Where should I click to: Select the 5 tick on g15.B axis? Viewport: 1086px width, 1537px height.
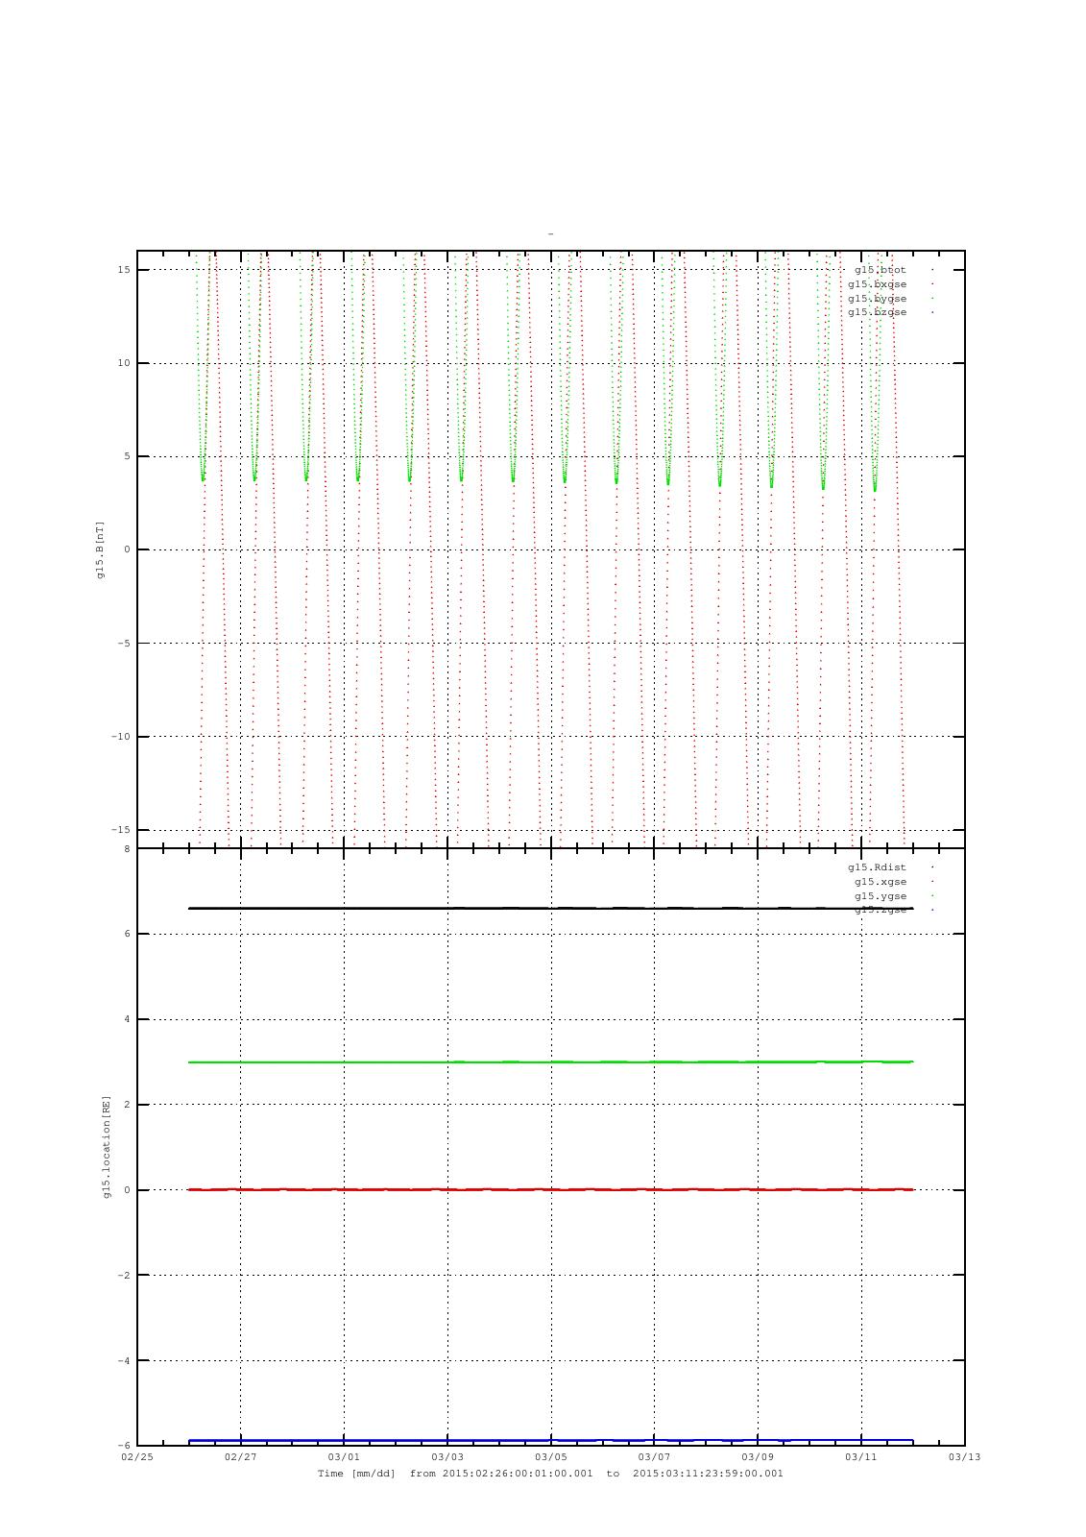click(127, 456)
